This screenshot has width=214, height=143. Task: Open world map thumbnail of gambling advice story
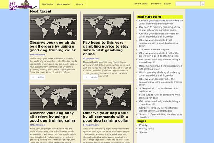107,27
